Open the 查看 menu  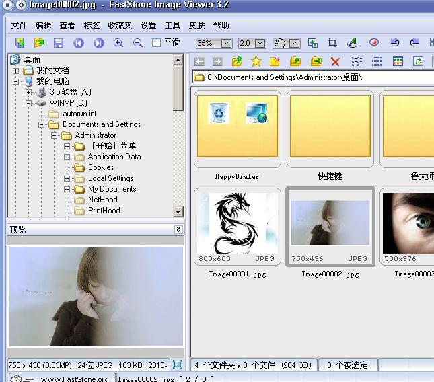pyautogui.click(x=67, y=26)
